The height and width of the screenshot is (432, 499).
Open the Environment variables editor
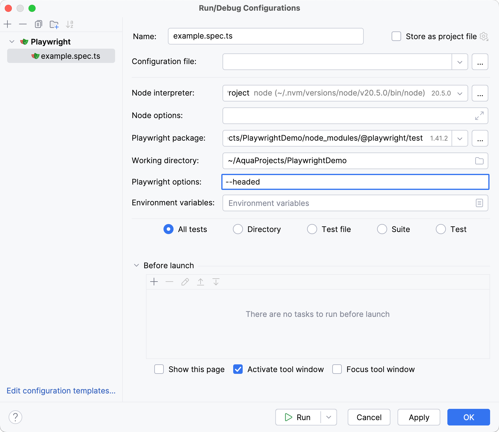pyautogui.click(x=480, y=203)
